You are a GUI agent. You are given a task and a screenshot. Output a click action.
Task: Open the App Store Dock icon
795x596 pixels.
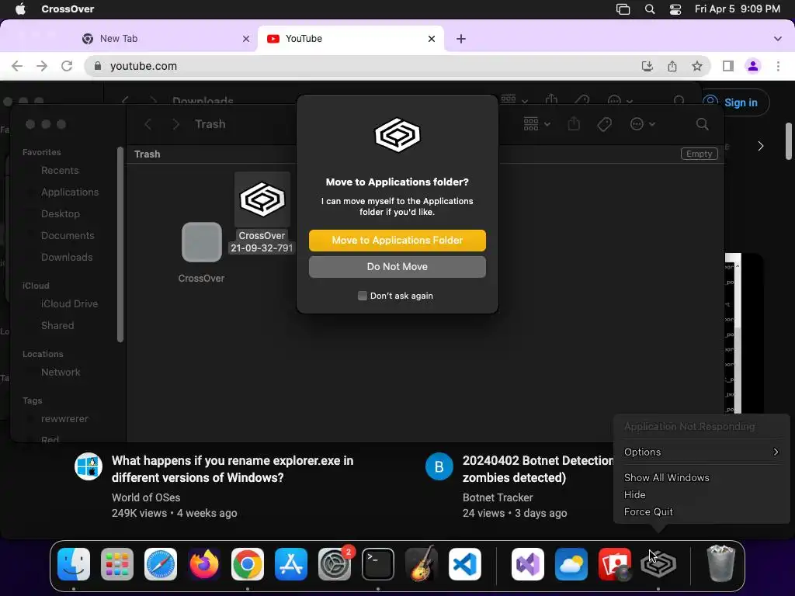(291, 564)
